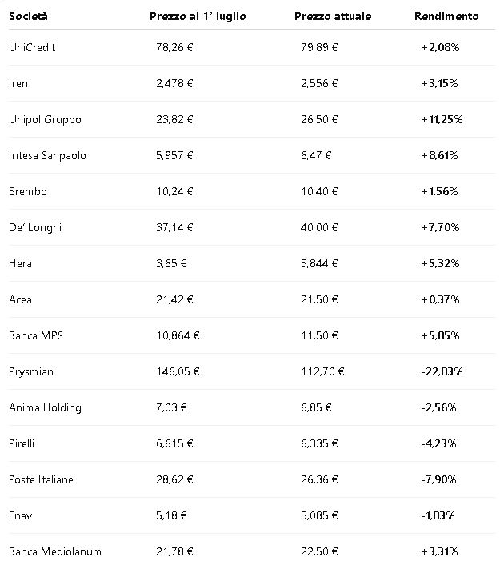Click UniCredit current price 79,89 €
Image resolution: width=500 pixels, height=577 pixels.
click(319, 47)
